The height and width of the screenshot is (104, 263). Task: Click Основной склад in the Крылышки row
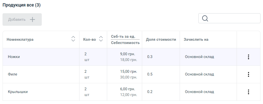click(x=199, y=92)
